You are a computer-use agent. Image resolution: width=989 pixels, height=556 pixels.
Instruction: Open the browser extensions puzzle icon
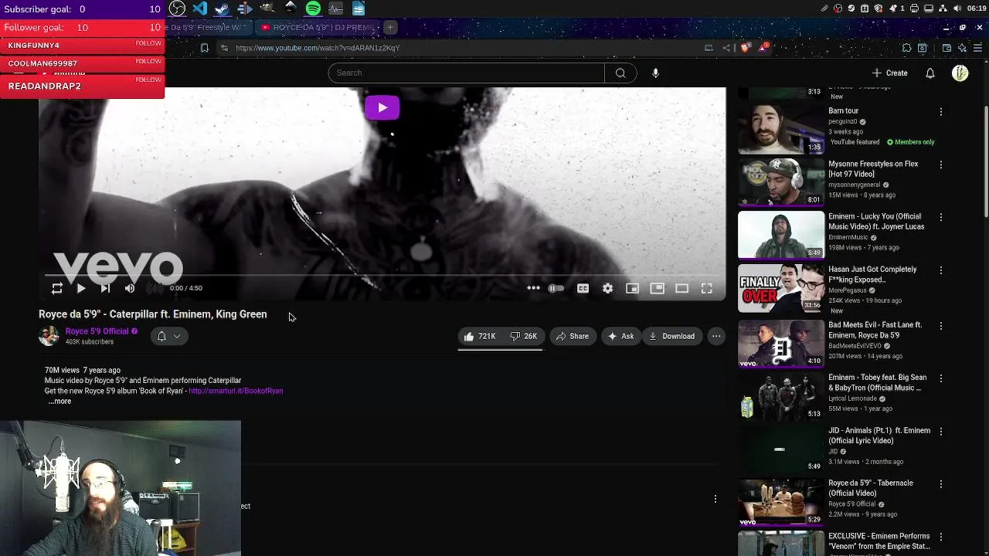pyautogui.click(x=906, y=48)
